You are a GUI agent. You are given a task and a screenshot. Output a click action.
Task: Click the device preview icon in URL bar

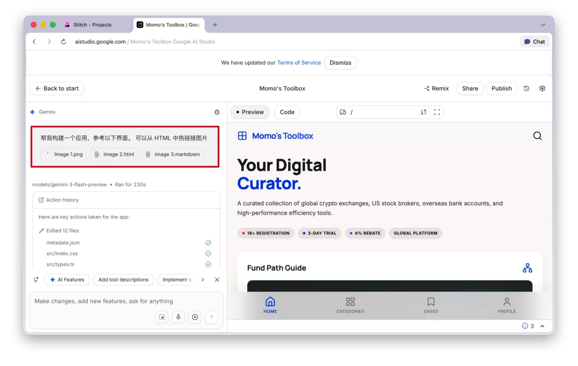[343, 112]
